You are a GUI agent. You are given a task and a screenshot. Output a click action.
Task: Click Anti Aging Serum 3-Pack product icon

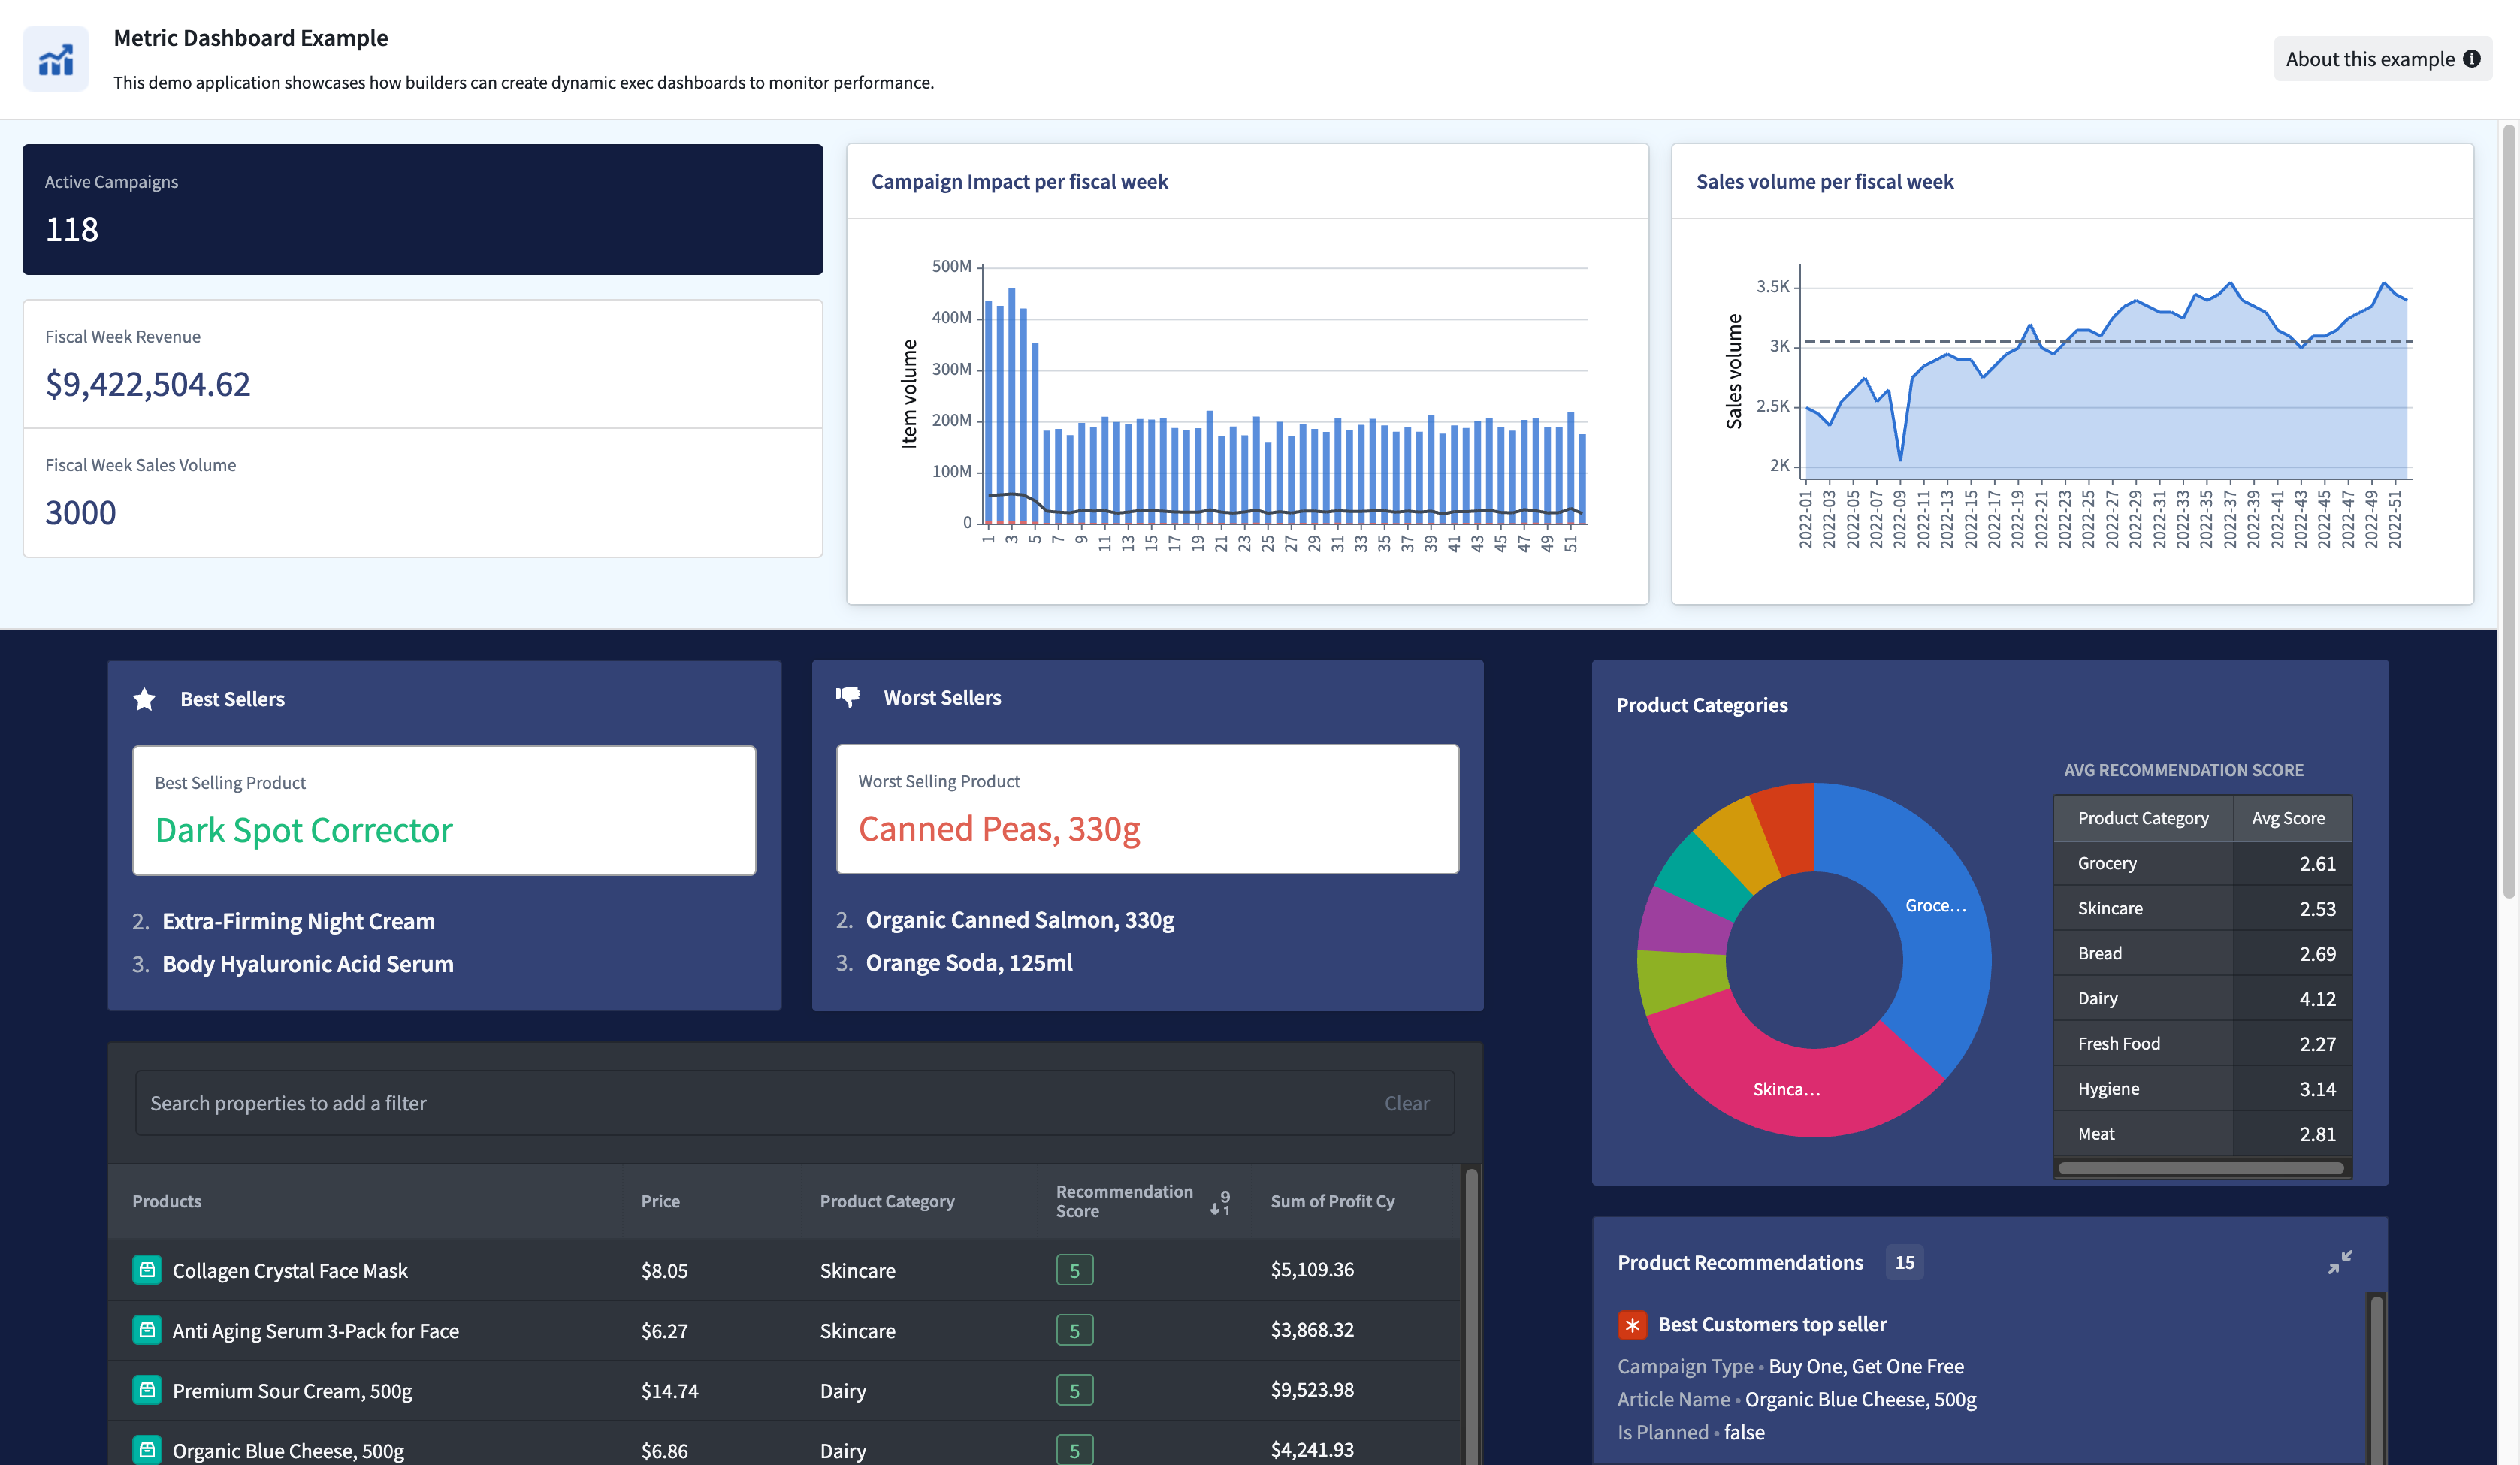point(147,1330)
